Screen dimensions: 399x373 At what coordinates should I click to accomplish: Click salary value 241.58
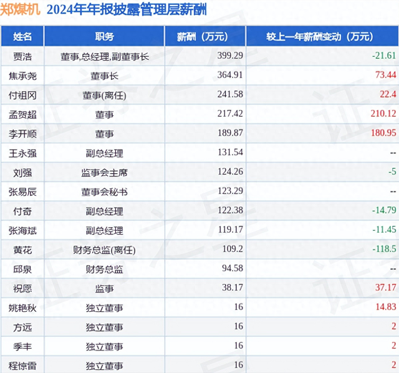coord(230,94)
